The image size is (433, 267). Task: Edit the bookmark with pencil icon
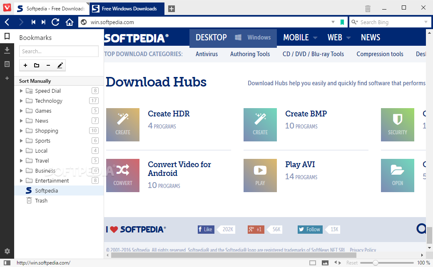pyautogui.click(x=60, y=65)
